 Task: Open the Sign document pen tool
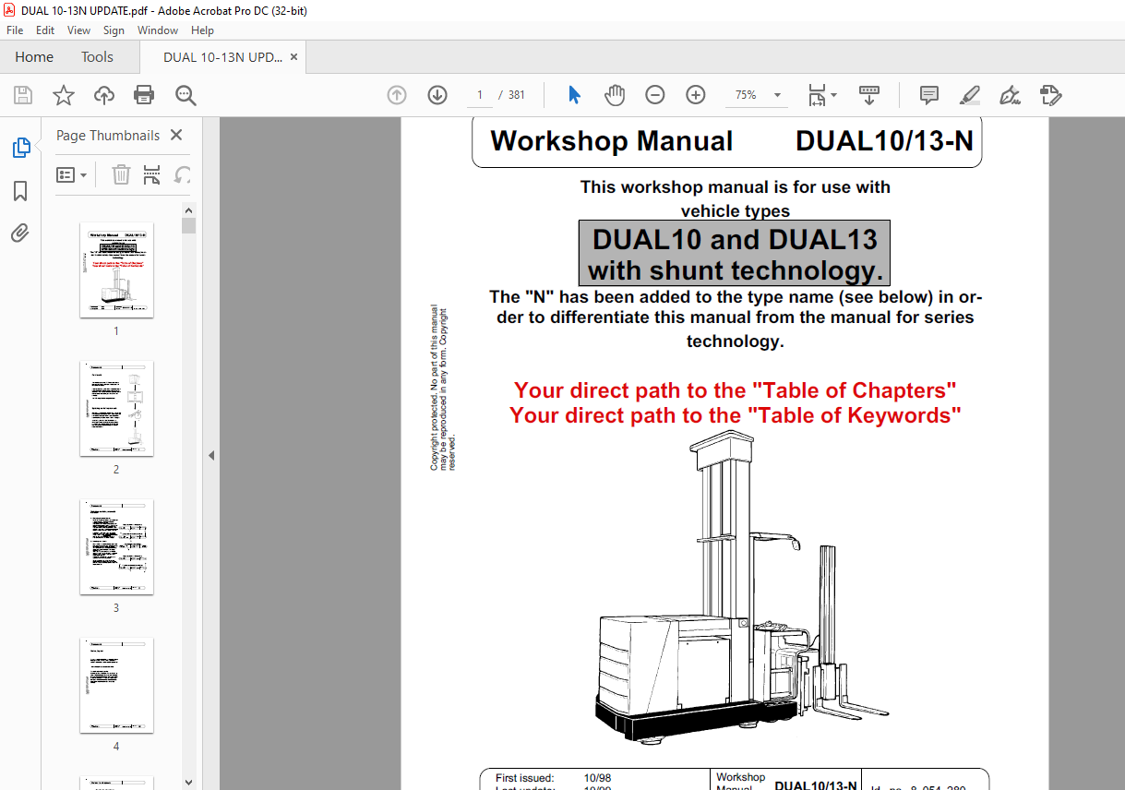[1011, 95]
